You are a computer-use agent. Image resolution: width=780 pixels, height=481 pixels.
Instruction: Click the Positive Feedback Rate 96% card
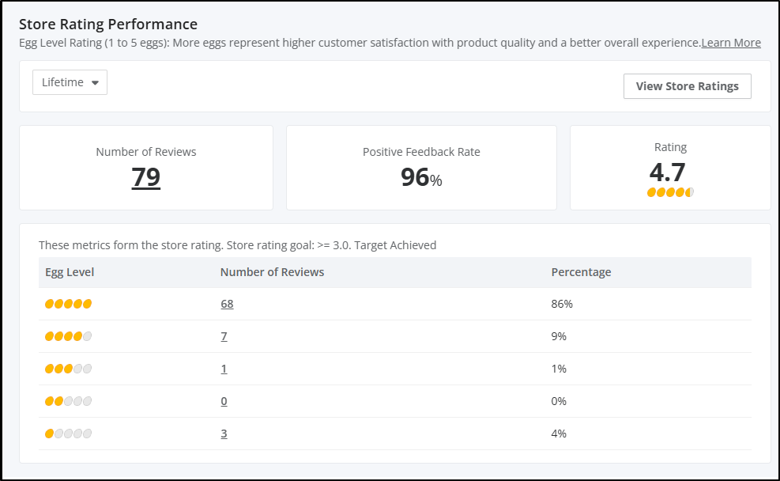point(421,167)
